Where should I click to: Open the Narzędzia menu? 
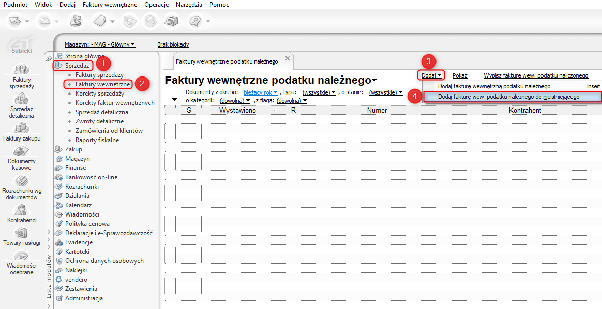pyautogui.click(x=189, y=5)
